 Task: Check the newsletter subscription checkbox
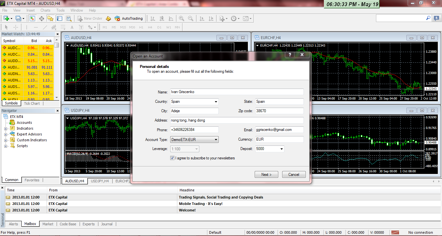pos(172,158)
